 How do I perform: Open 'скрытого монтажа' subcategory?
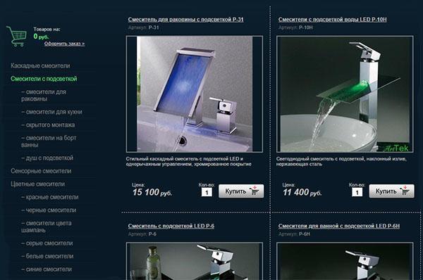click(x=48, y=125)
